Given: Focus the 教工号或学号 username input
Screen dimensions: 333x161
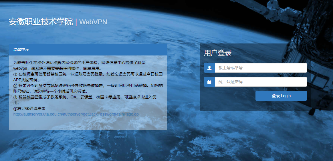Looking at the screenshot, I should (261, 68).
